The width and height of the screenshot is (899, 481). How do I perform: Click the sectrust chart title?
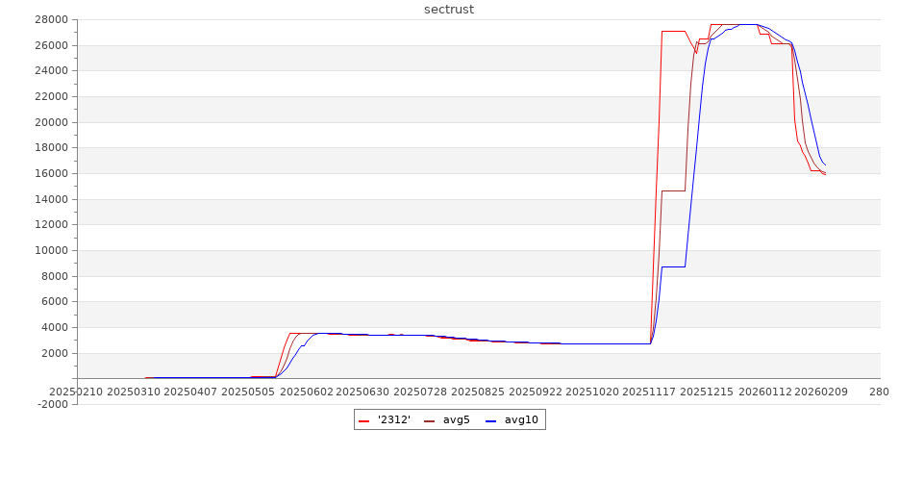click(449, 10)
